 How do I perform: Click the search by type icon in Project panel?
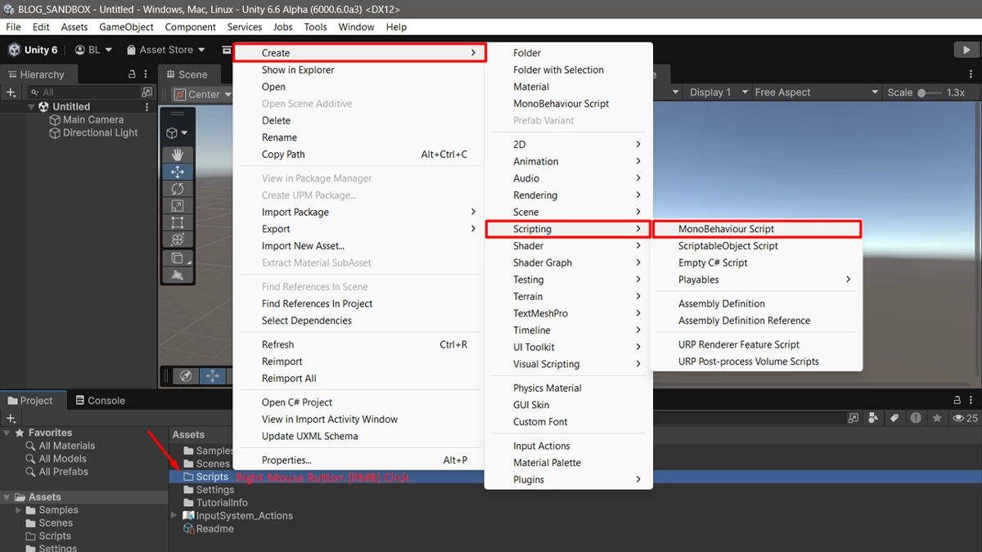[x=873, y=418]
